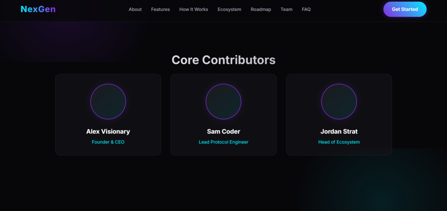Jump to the Team section
The width and height of the screenshot is (447, 211).
(x=286, y=9)
